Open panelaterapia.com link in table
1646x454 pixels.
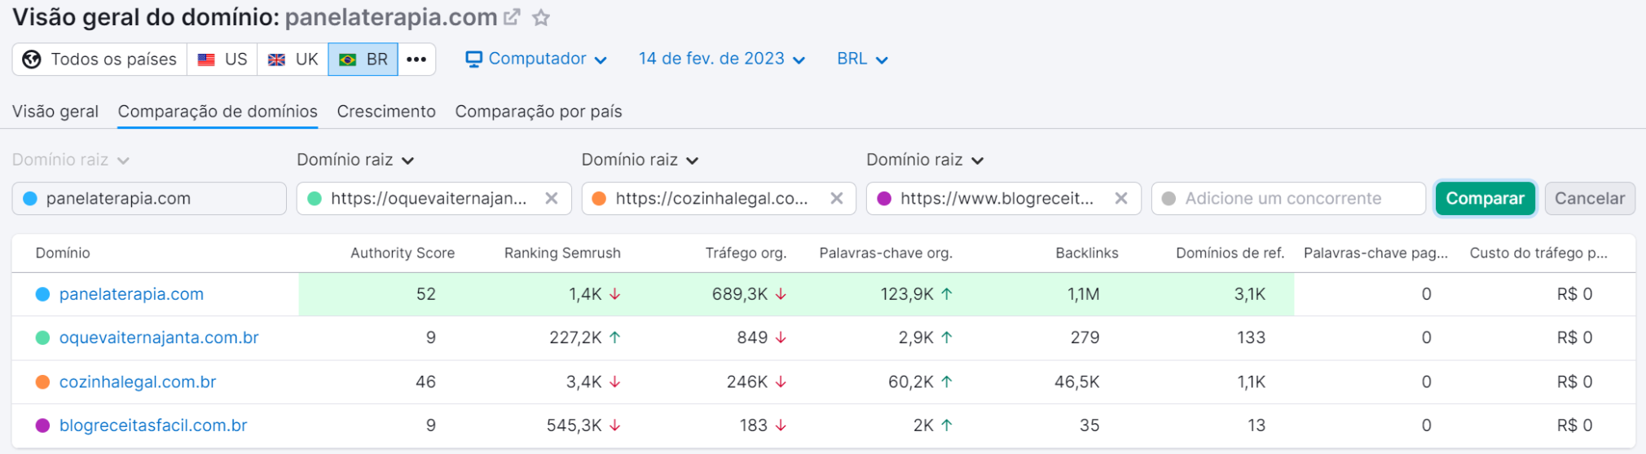point(131,294)
